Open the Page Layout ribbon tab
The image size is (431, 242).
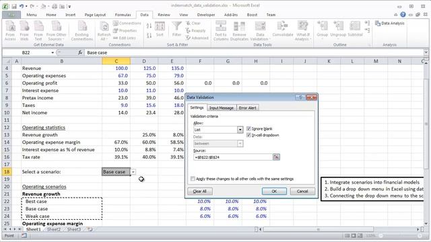[95, 15]
